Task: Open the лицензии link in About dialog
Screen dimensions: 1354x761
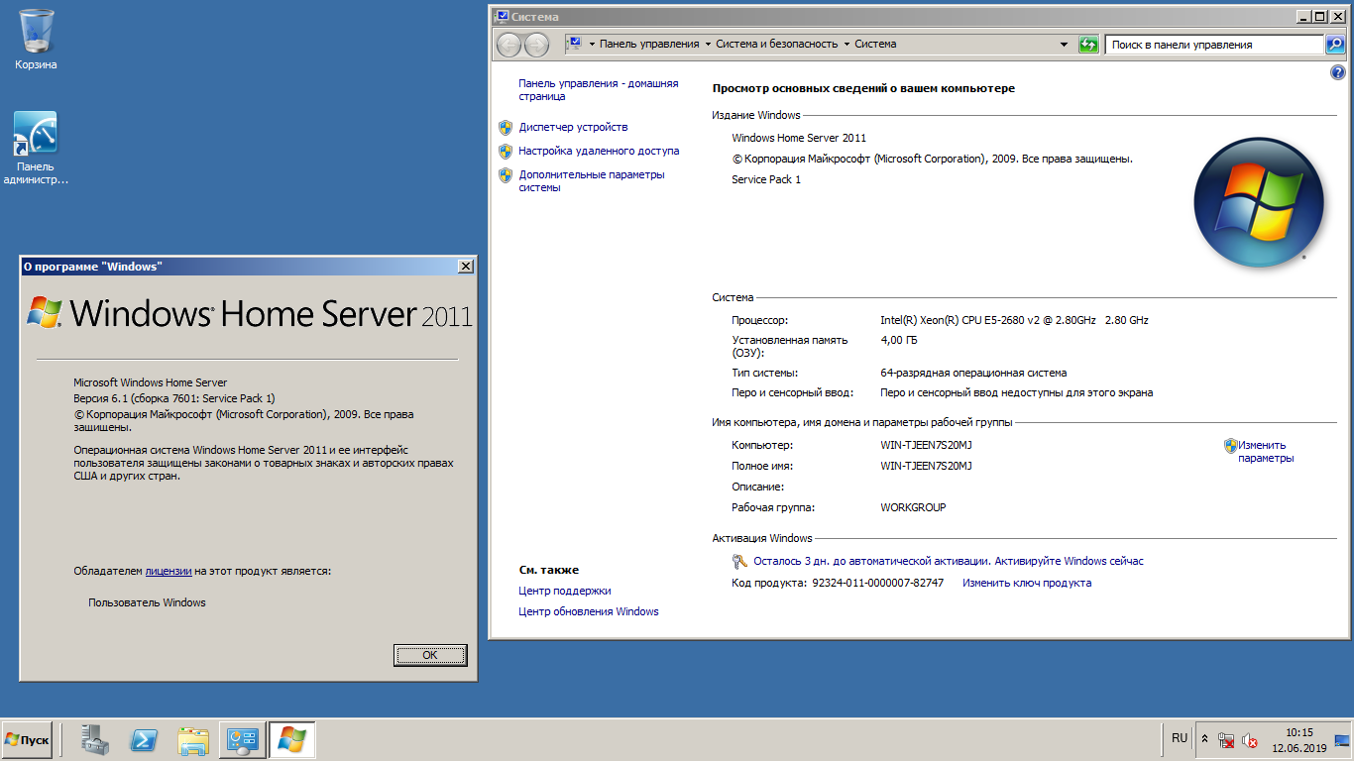Action: [x=169, y=571]
